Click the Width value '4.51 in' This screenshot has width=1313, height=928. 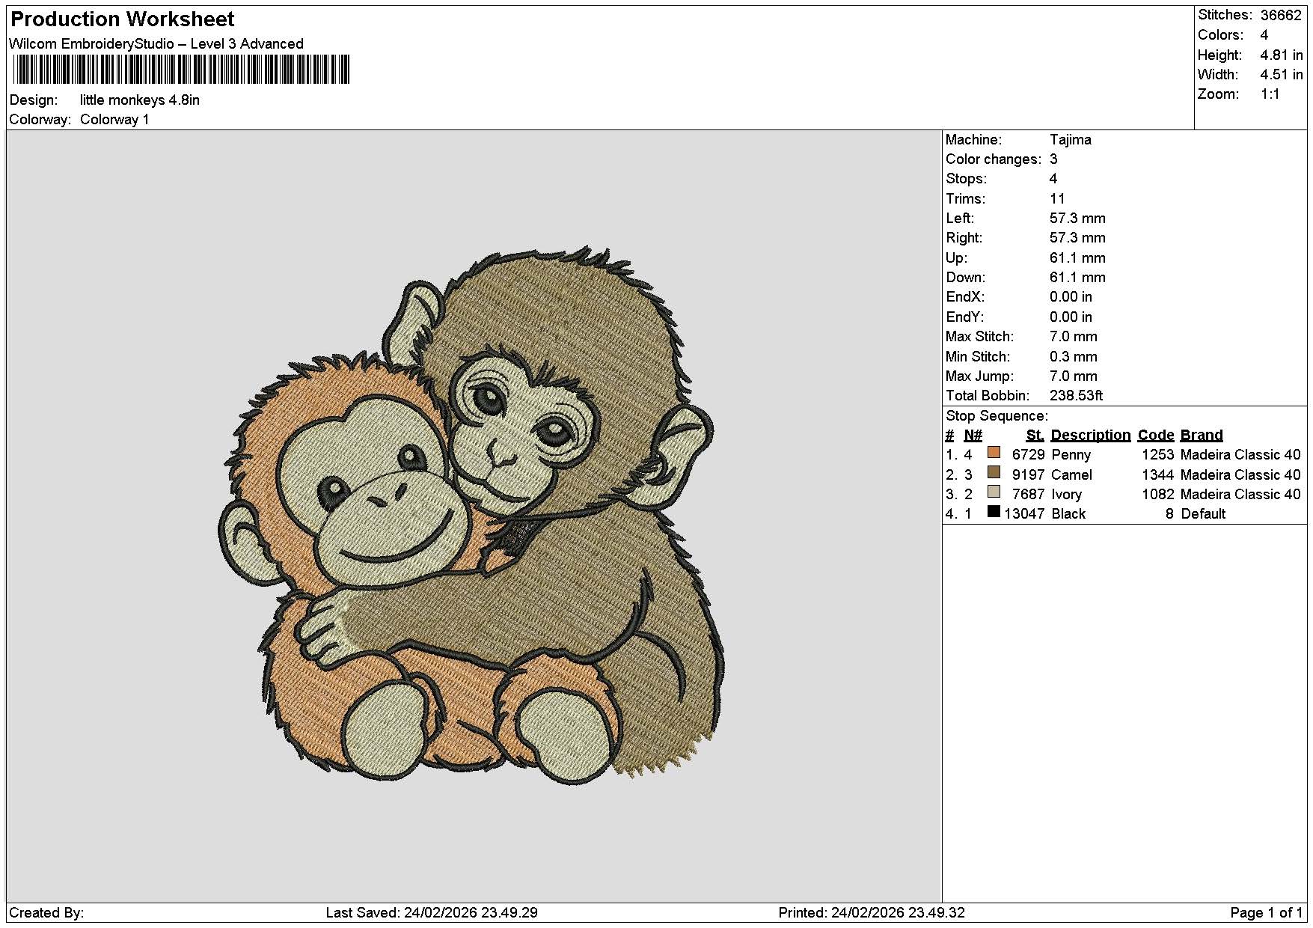1282,75
